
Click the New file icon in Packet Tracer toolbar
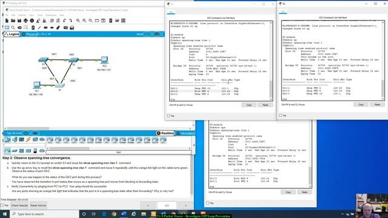point(7,21)
